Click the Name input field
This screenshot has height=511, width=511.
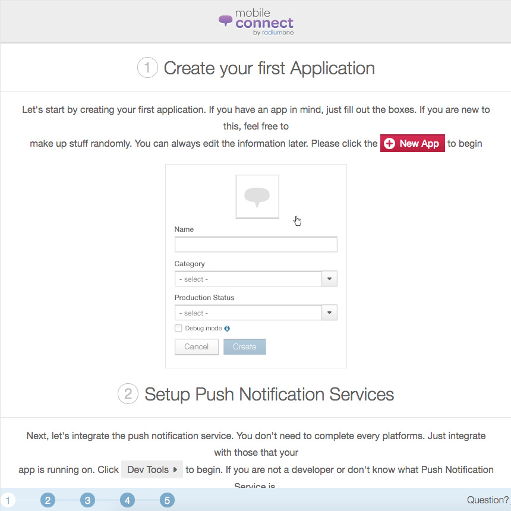[256, 244]
